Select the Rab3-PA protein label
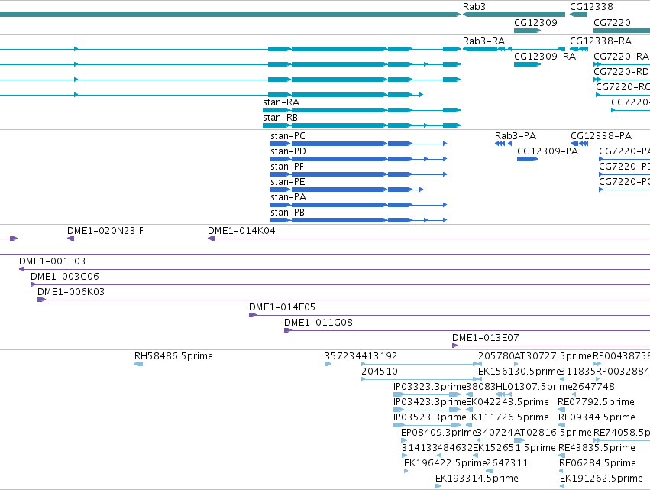 coord(516,136)
